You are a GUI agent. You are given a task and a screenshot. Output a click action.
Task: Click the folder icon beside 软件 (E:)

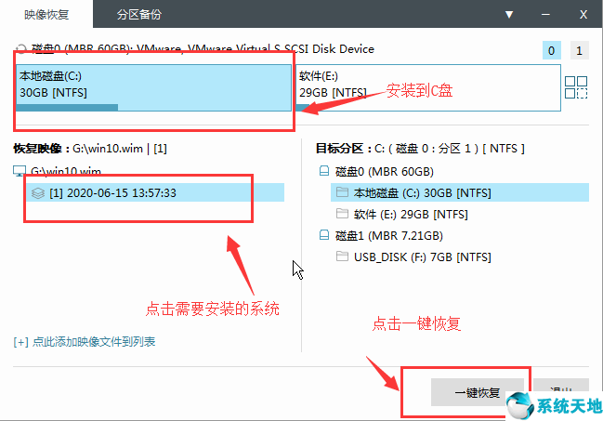342,213
